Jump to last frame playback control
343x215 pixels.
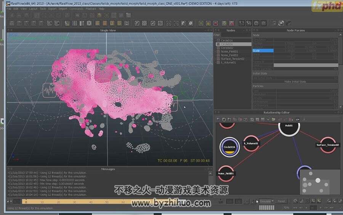pyautogui.click(x=332, y=207)
